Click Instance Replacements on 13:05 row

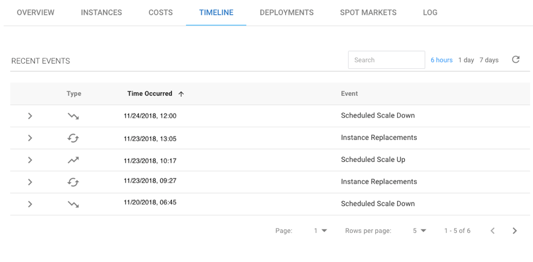point(379,138)
